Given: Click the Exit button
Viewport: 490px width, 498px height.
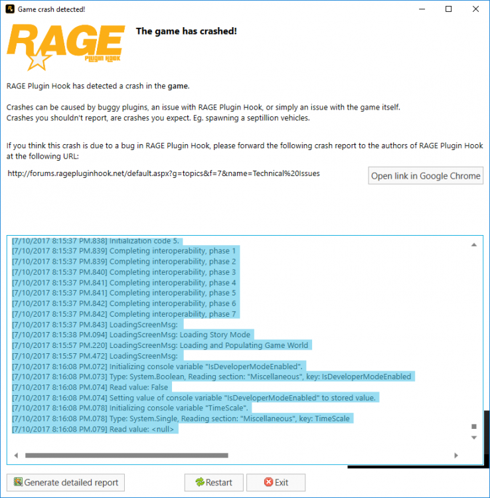Looking at the screenshot, I should pos(276,483).
